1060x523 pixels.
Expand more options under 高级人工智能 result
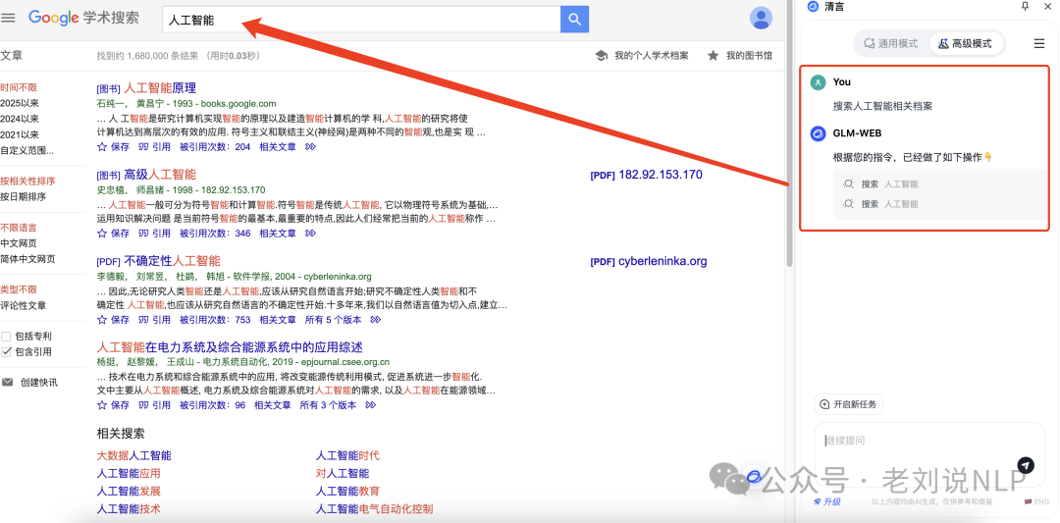[310, 234]
